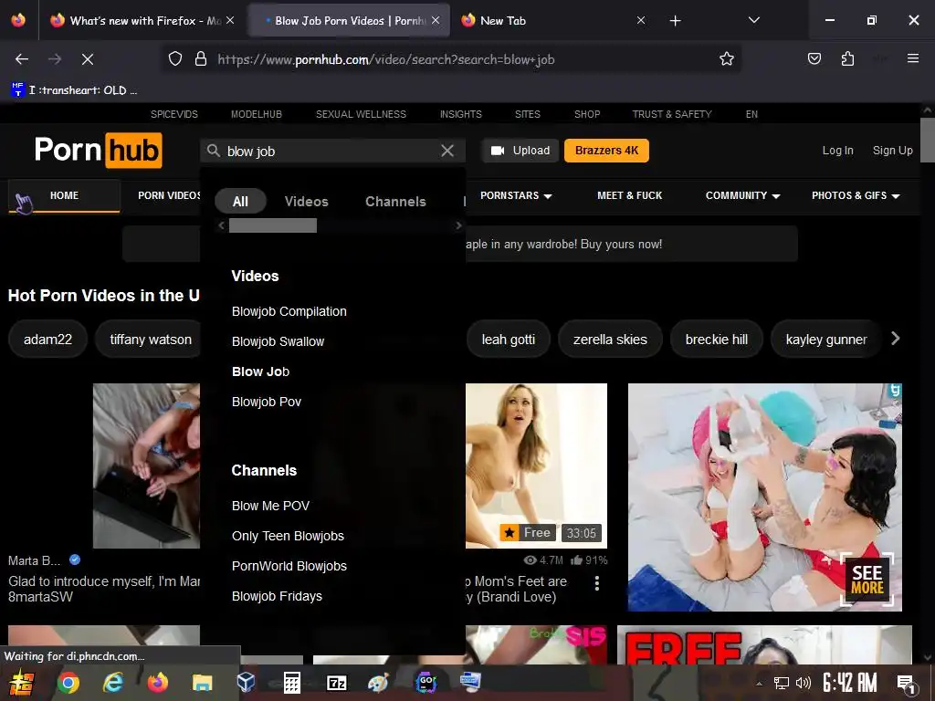The width and height of the screenshot is (935, 701).
Task: Open the clock showing 6:42 AM
Action: [850, 683]
